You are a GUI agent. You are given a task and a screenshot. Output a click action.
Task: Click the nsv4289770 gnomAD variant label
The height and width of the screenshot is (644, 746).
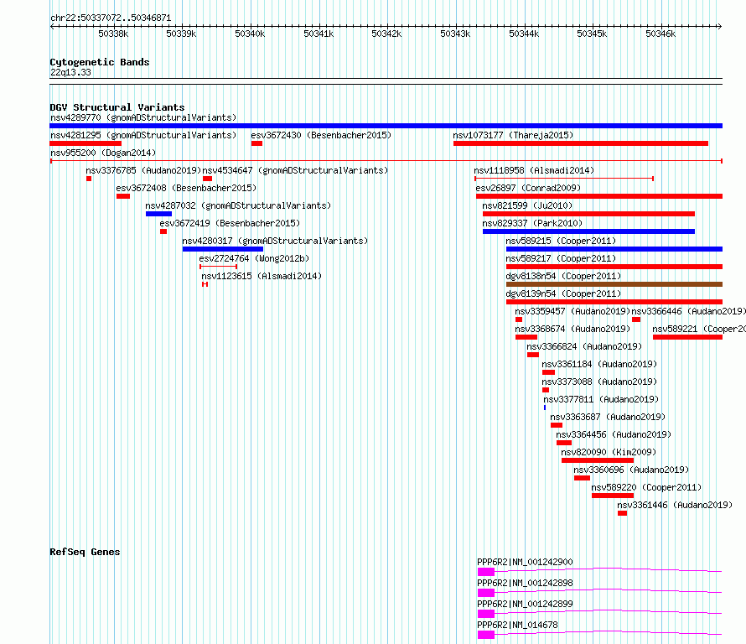(x=143, y=117)
